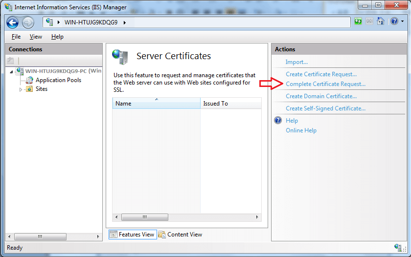Open the Help menu

coord(57,37)
